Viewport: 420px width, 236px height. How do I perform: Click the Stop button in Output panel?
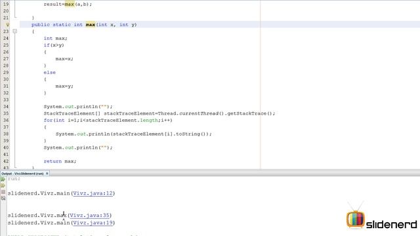point(3,192)
